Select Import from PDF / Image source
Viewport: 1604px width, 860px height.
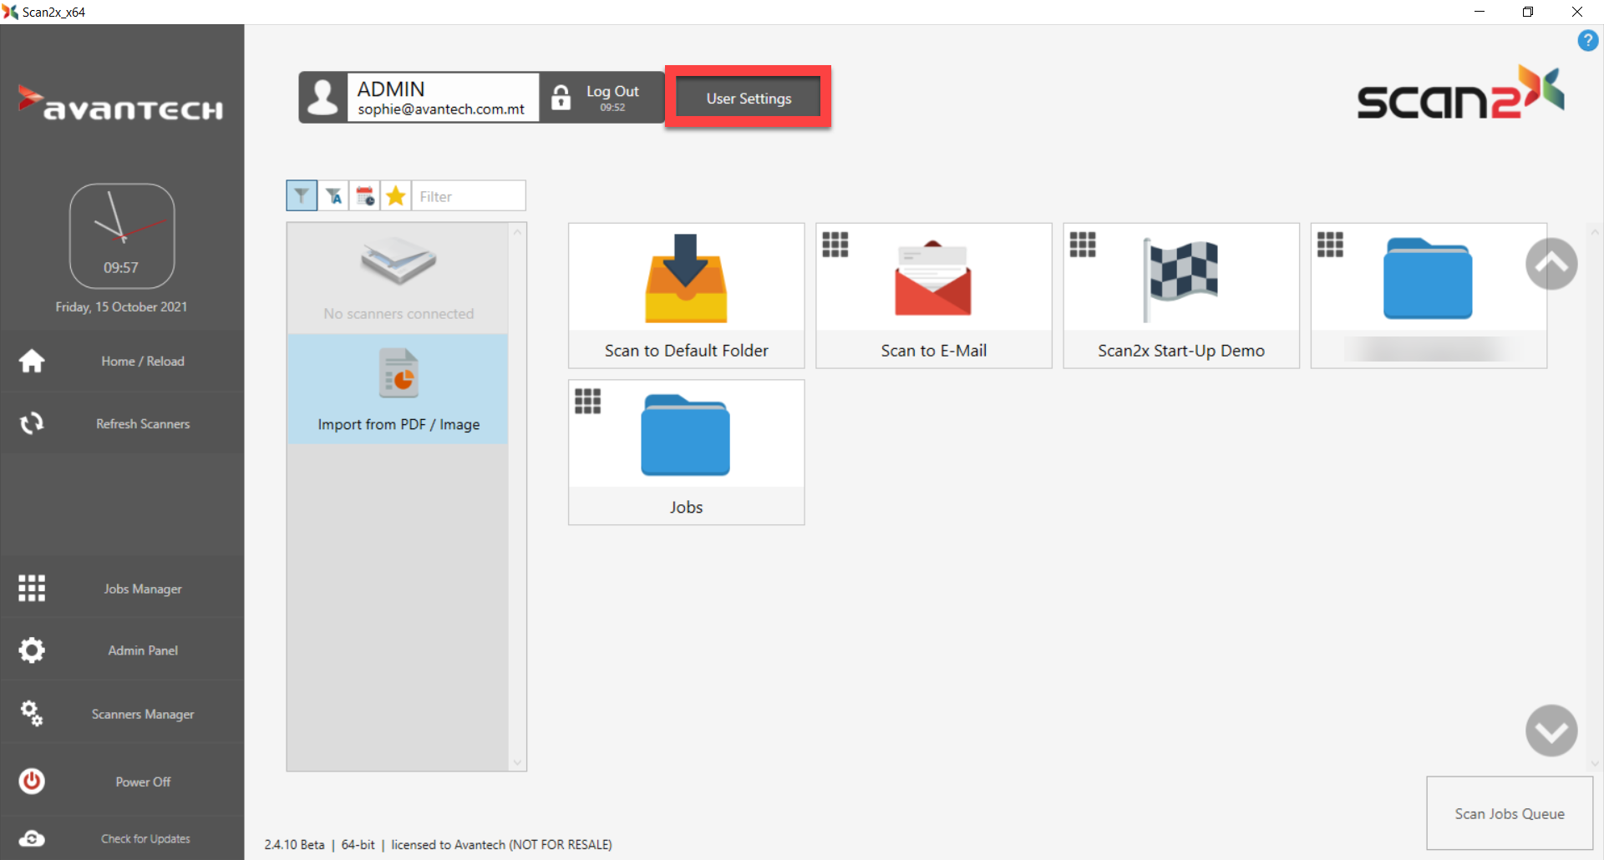pyautogui.click(x=398, y=390)
